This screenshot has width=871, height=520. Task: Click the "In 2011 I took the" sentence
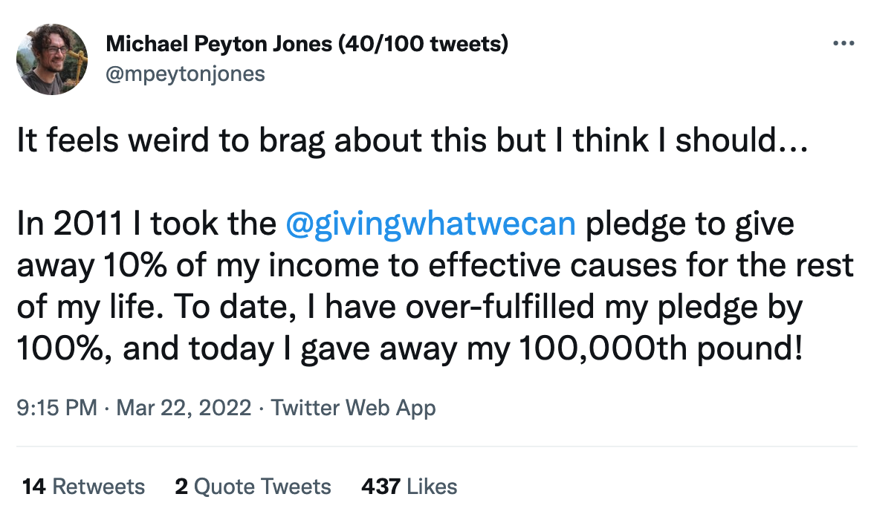coord(147,224)
